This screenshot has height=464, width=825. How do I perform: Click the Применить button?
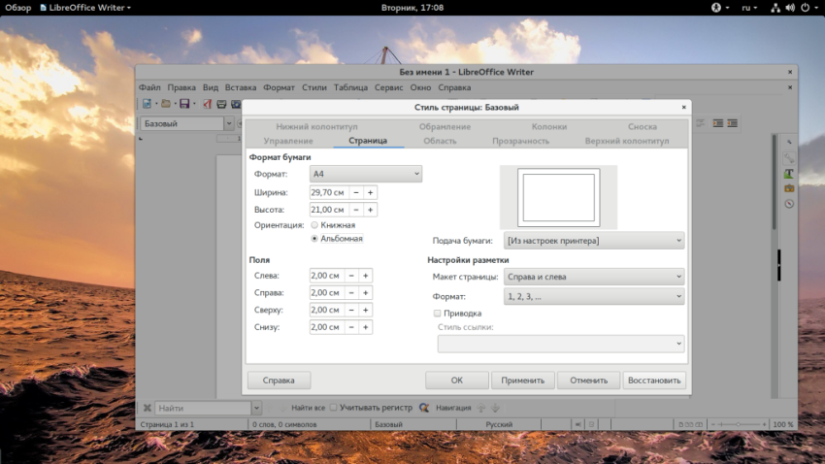pyautogui.click(x=523, y=381)
